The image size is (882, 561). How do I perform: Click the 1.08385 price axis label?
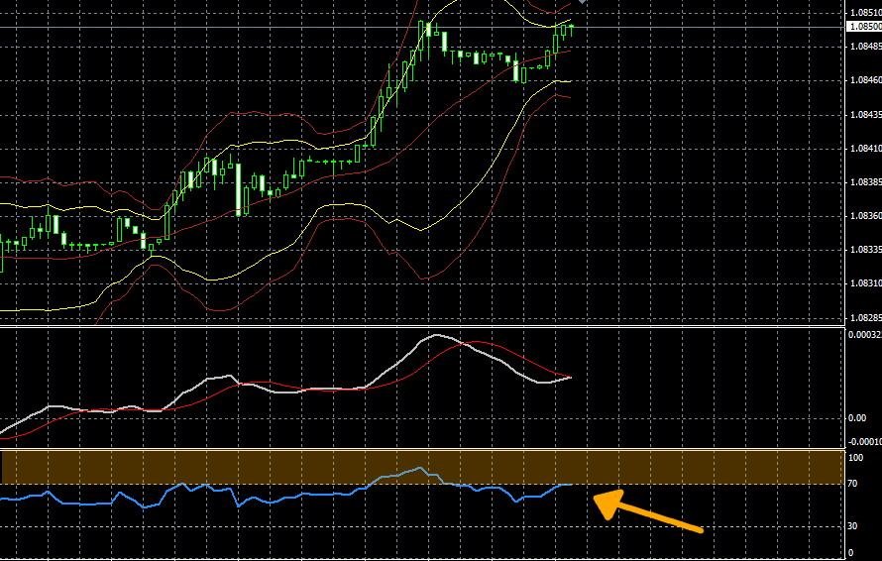tap(866, 182)
